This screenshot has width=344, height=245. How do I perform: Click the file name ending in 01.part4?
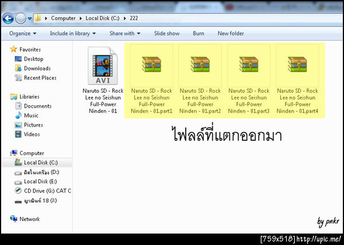pos(297,101)
